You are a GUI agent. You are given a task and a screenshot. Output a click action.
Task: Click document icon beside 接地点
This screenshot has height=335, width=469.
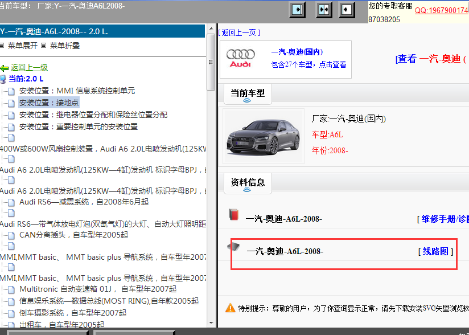point(11,103)
